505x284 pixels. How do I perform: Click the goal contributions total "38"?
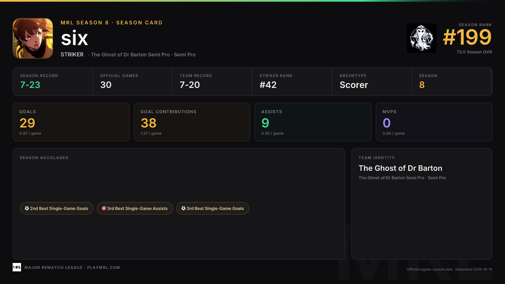149,123
